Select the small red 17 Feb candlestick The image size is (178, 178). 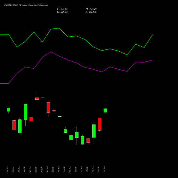88,141
